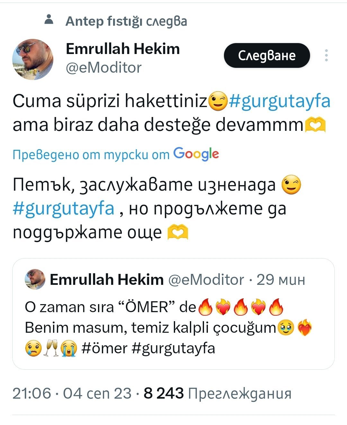Screen dimensions: 347x425
Task: Click the "29 мин" timestamp in the quoted tweet
Action: click(x=281, y=280)
